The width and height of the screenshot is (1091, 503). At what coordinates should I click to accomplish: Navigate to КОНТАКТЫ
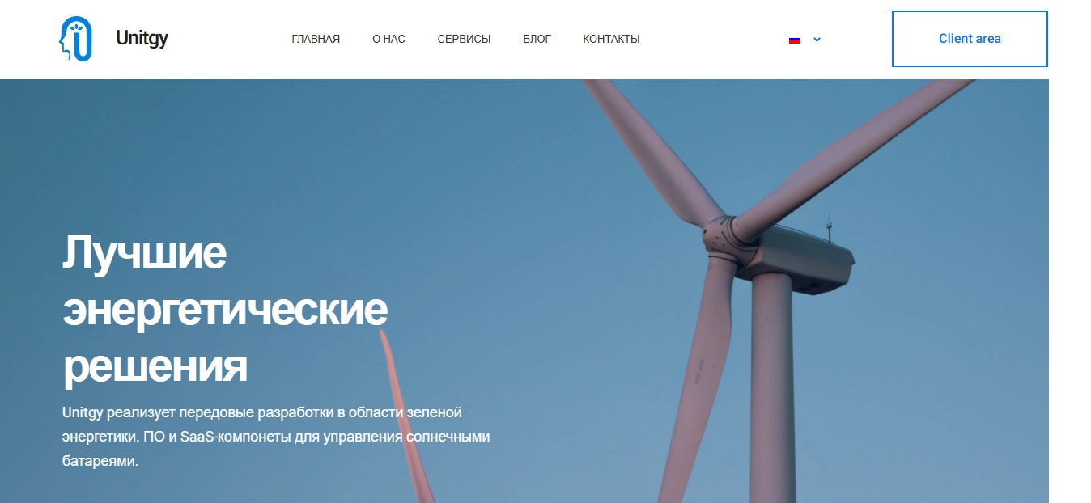(x=611, y=39)
